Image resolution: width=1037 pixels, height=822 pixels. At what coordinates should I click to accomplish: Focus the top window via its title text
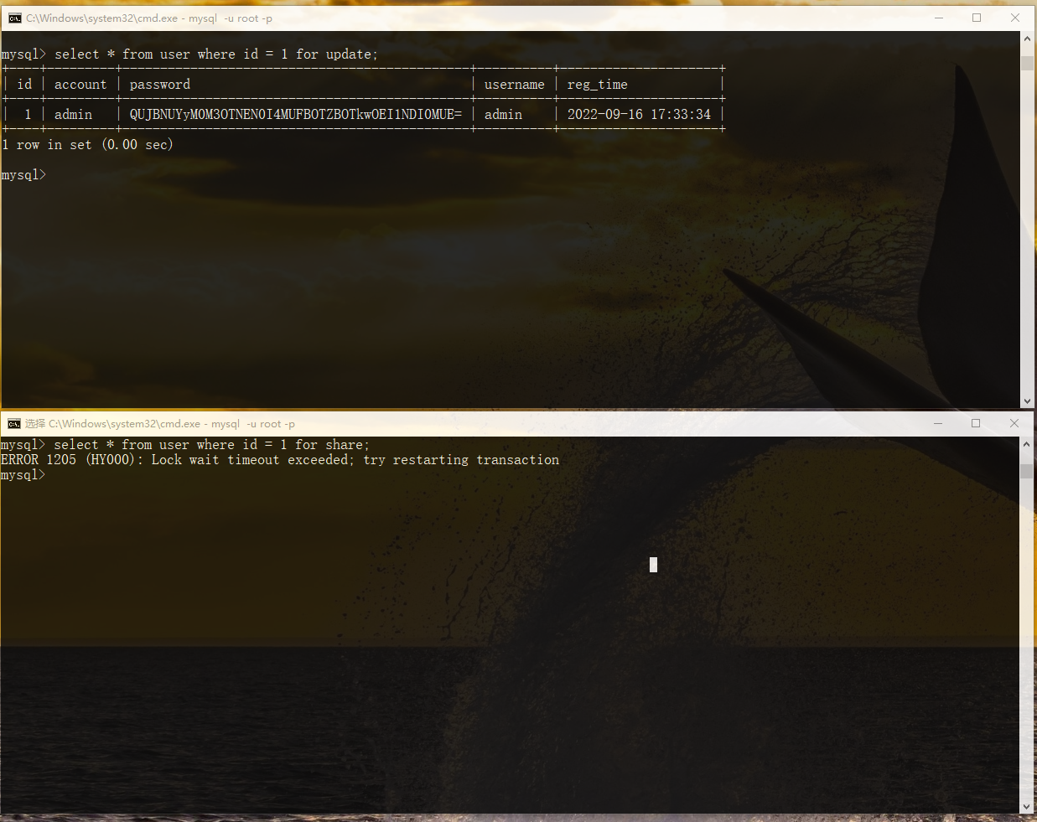coord(148,18)
